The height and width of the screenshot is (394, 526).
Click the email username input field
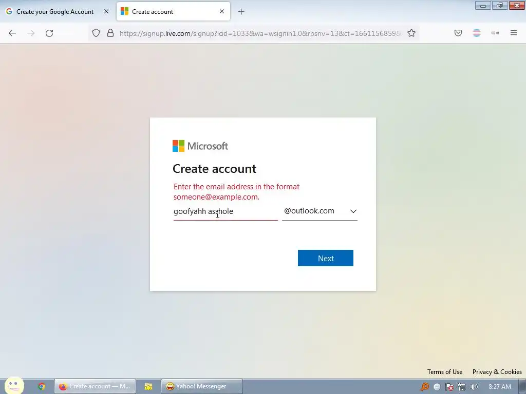pyautogui.click(x=226, y=211)
